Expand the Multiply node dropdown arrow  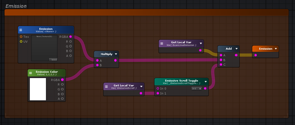(x=116, y=54)
